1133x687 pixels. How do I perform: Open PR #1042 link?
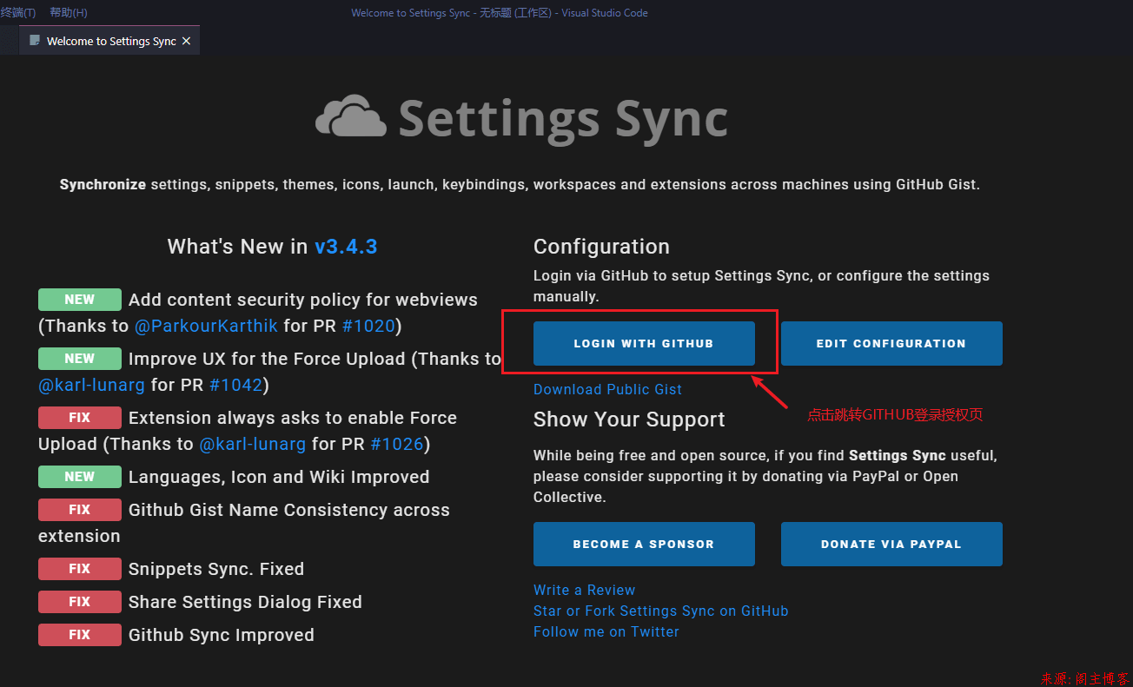[x=235, y=385]
